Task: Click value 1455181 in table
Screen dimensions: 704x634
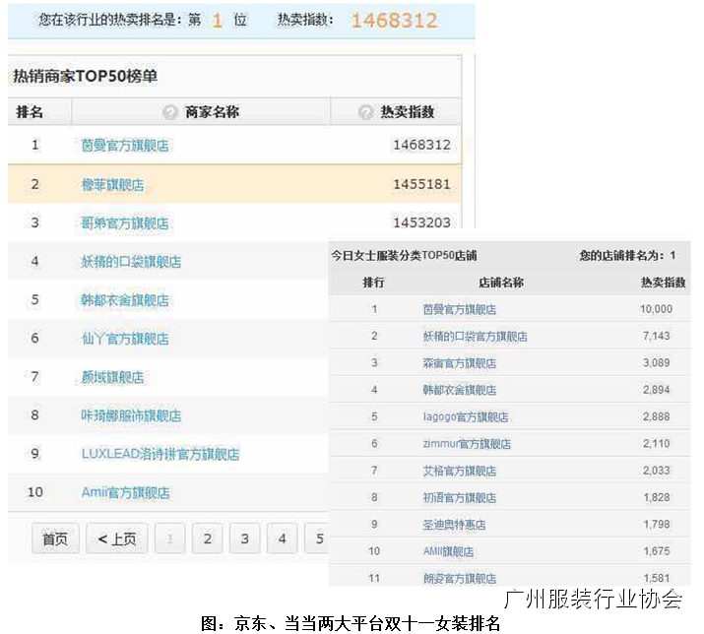Action: 421,184
